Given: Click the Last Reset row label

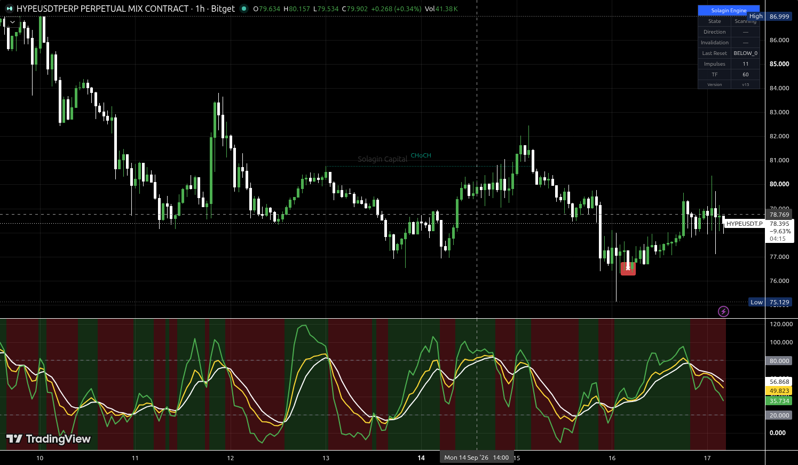Looking at the screenshot, I should 715,53.
